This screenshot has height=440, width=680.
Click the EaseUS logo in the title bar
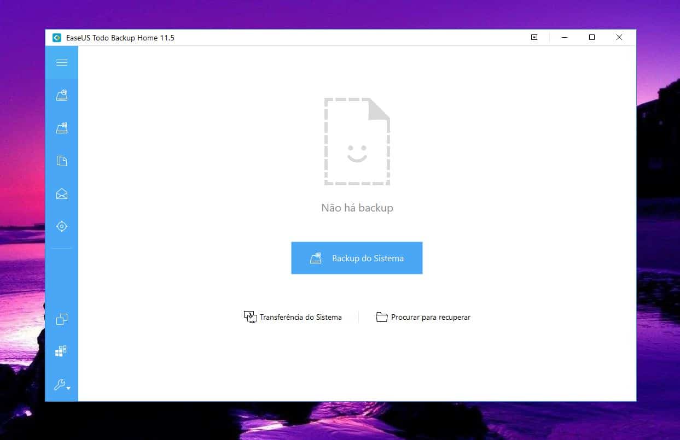pos(56,38)
